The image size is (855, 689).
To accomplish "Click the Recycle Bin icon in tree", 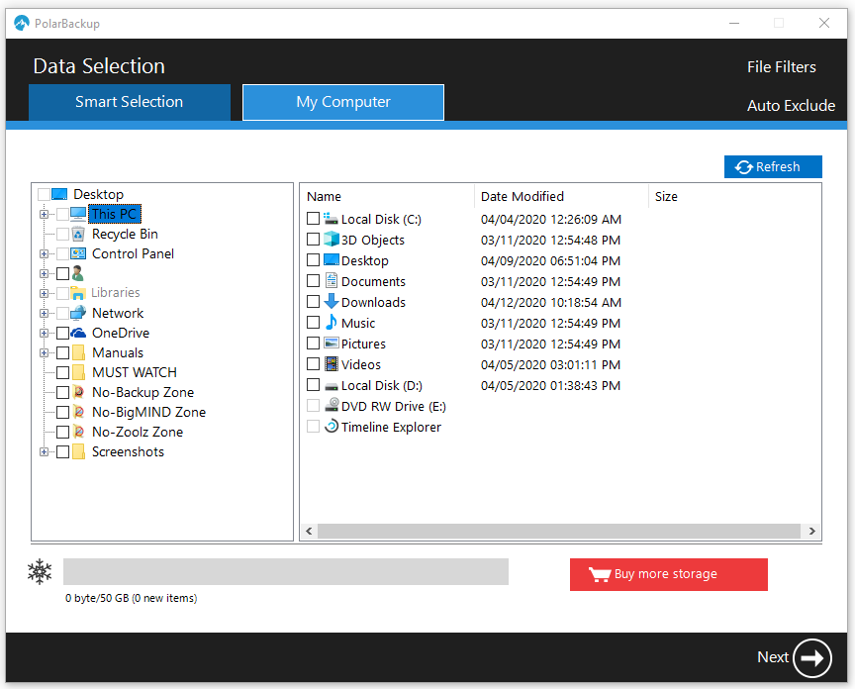I will 78,234.
